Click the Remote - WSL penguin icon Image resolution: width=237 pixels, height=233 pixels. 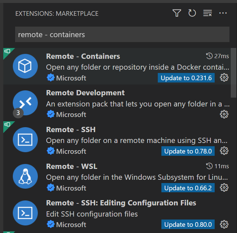tap(25, 177)
